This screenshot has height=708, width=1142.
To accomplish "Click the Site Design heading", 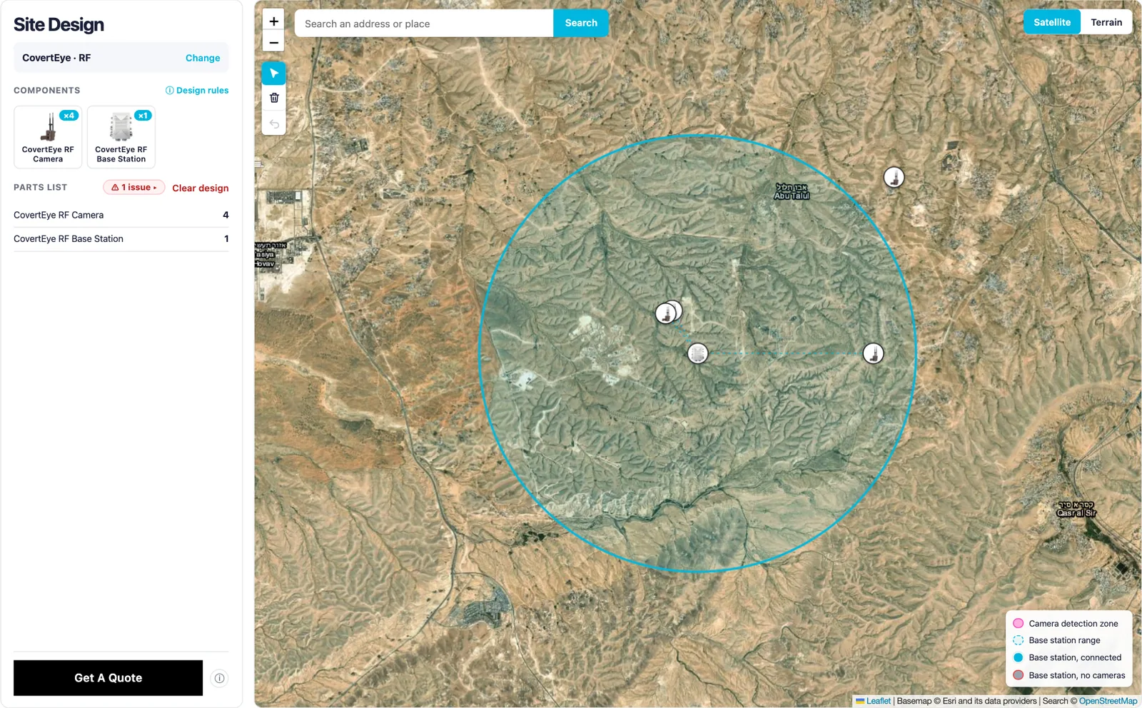I will pyautogui.click(x=59, y=25).
